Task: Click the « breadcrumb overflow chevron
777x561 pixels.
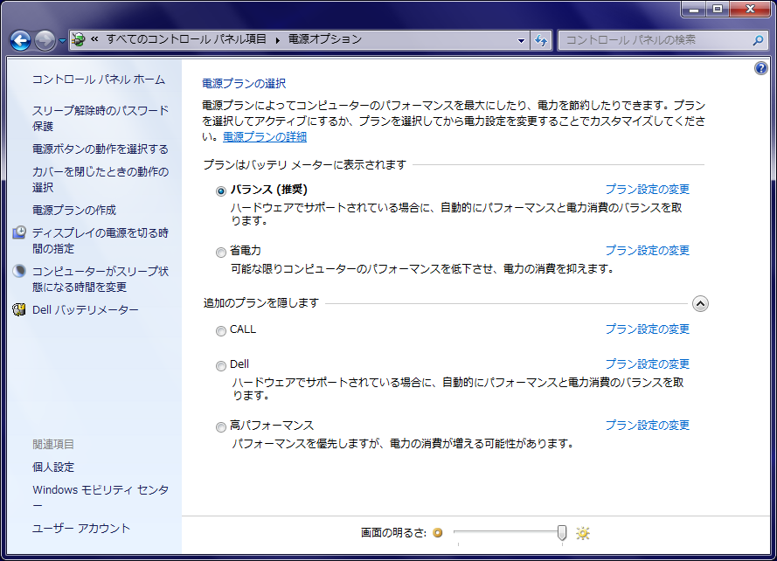Action: click(94, 39)
